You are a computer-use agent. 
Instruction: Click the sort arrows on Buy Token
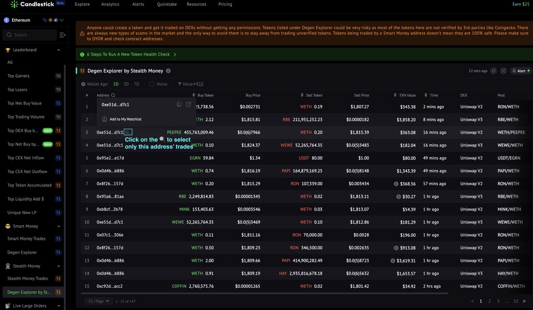194,95
